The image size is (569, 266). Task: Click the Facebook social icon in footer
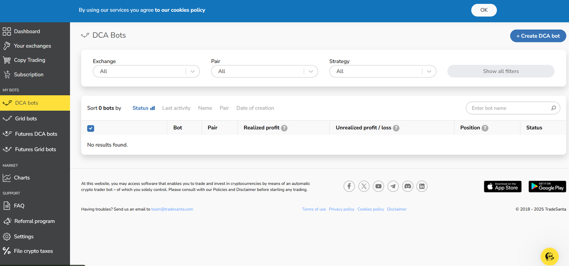coord(349,186)
